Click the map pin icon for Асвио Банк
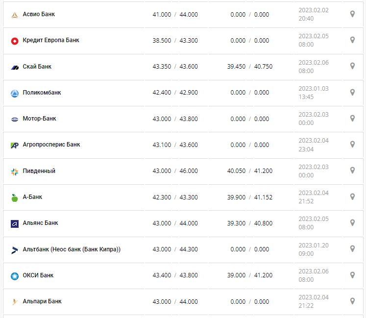This screenshot has height=318, width=366. (352, 14)
